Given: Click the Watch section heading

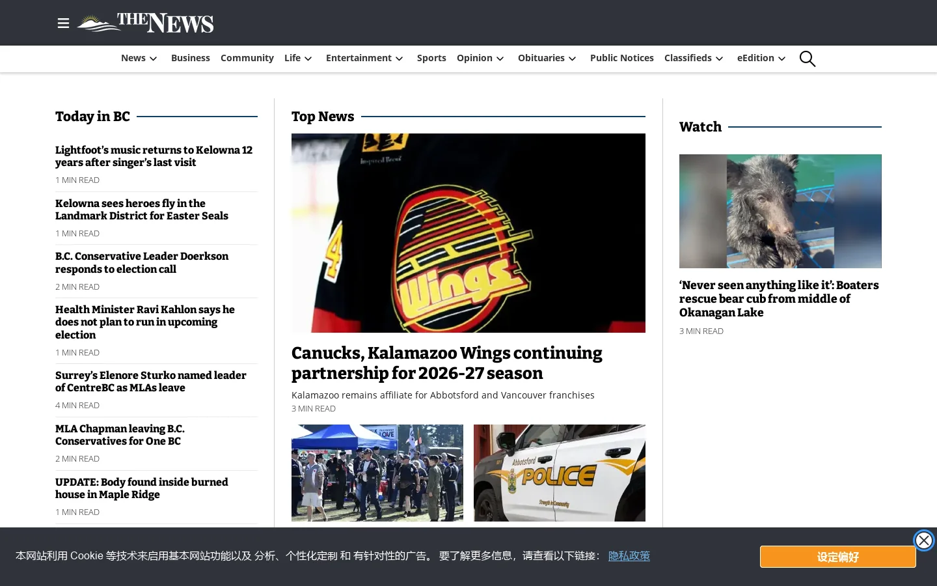Looking at the screenshot, I should pos(700,127).
